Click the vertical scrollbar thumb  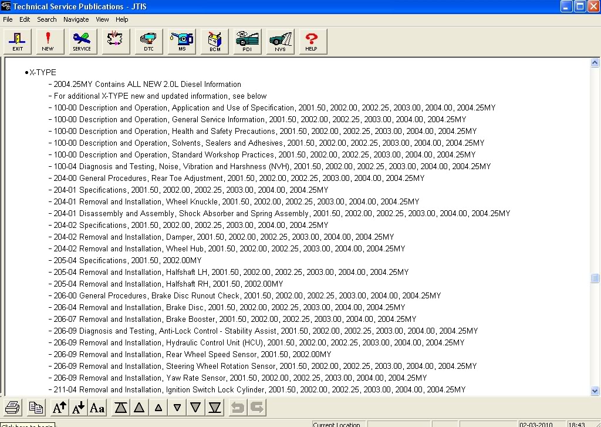coord(595,278)
